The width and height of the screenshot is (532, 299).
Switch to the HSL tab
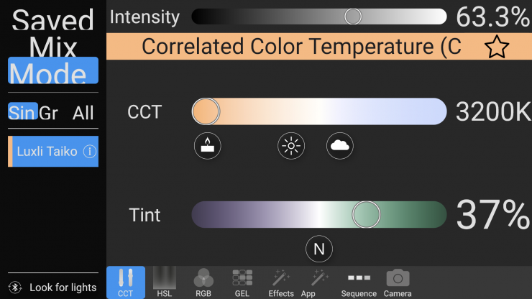click(165, 282)
